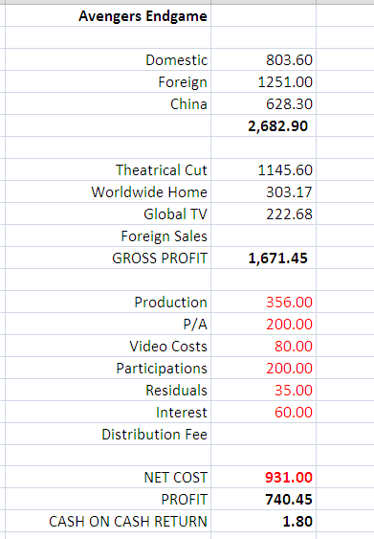374x539 pixels.
Task: Select the red 80.00 video costs value
Action: [x=263, y=346]
